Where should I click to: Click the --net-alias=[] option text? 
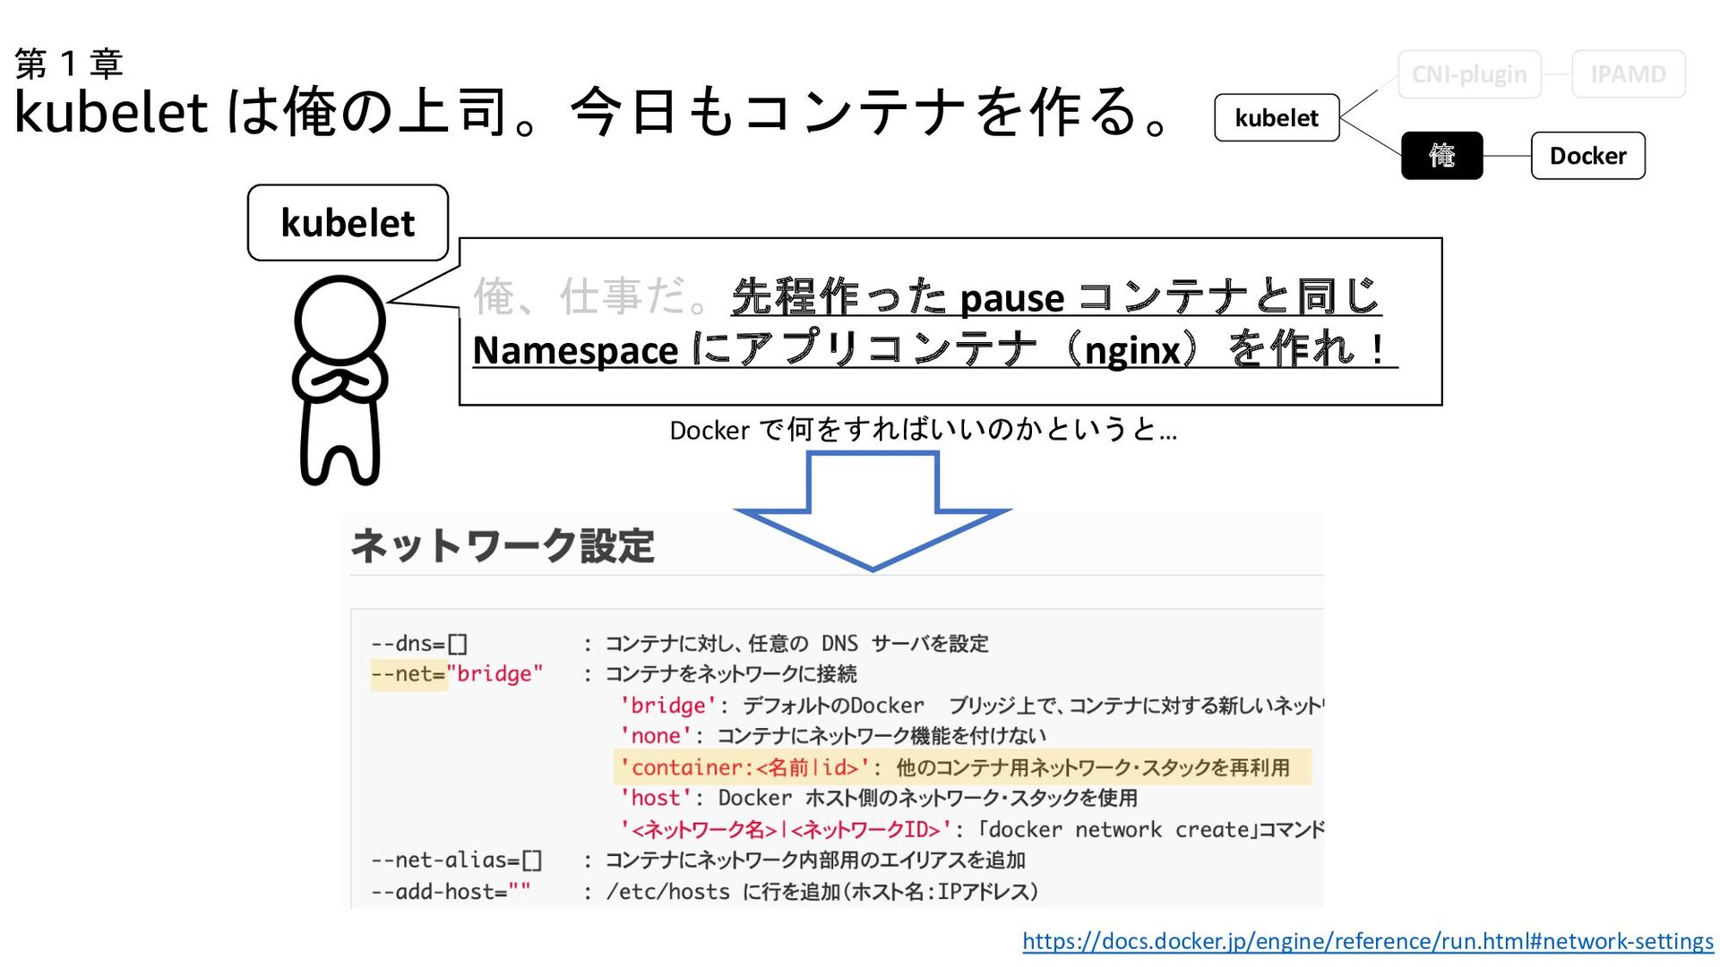tap(456, 860)
